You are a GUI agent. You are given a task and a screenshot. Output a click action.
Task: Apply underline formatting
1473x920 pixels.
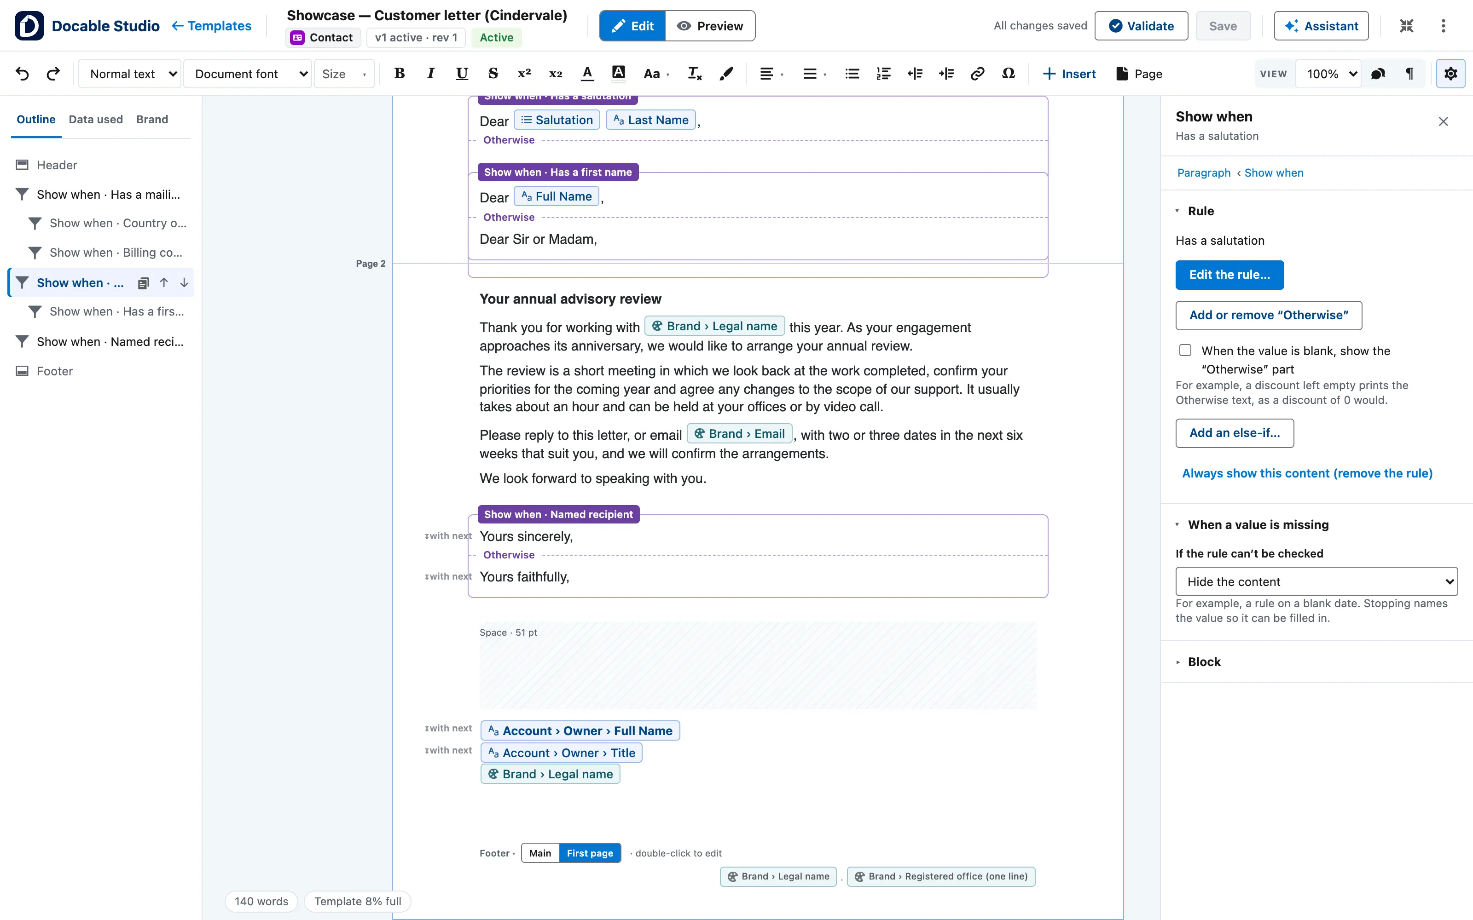pos(462,74)
